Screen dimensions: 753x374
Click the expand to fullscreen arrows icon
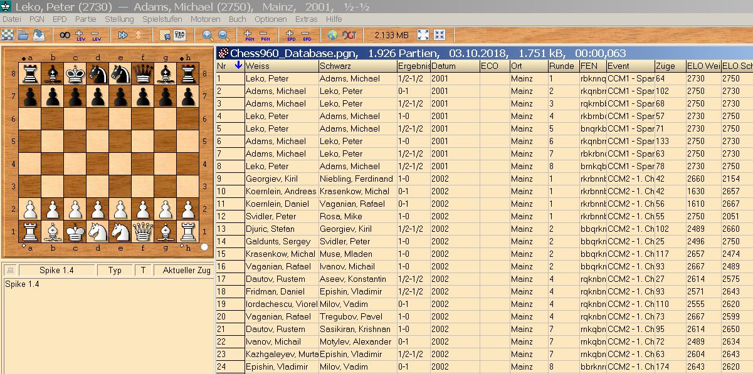pos(423,35)
